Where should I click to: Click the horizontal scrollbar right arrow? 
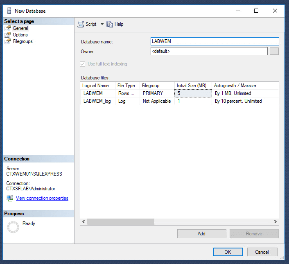(275, 221)
